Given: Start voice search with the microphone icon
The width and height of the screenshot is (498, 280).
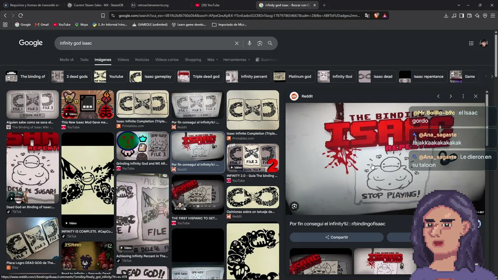Looking at the screenshot, I should coord(249,43).
